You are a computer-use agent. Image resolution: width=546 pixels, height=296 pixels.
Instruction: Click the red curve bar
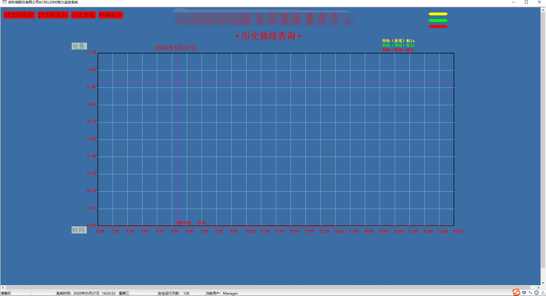coord(438,27)
